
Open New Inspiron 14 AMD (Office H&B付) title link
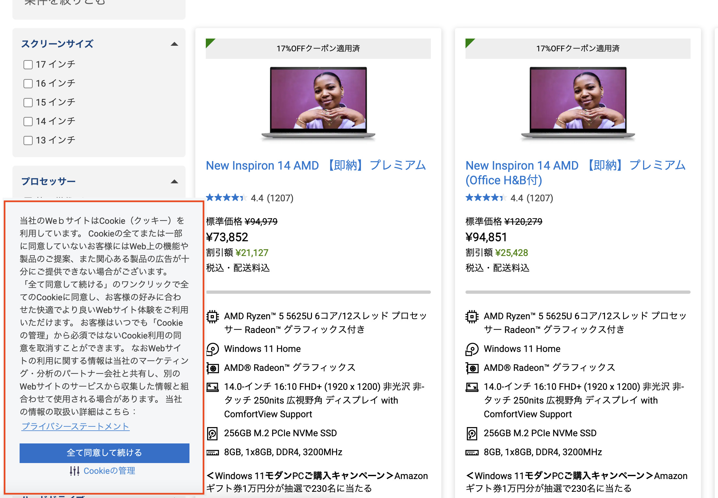[576, 173]
